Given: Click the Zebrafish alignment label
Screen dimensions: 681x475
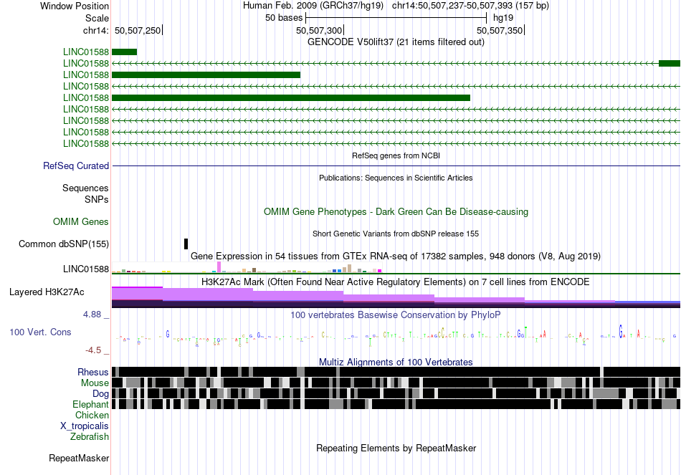Looking at the screenshot, I should coord(90,437).
